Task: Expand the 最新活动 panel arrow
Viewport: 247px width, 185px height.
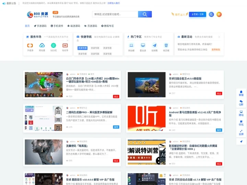Action: (219, 37)
